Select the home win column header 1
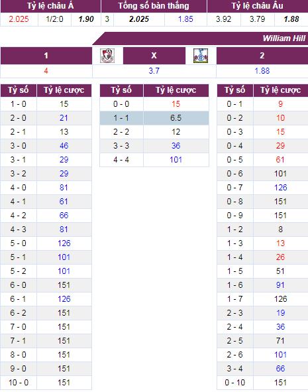Screen dimensions: 308x392 click(x=46, y=56)
